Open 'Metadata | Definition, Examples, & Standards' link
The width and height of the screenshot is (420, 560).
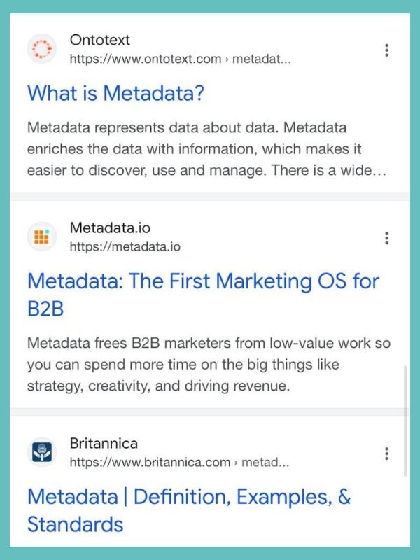coord(189,510)
